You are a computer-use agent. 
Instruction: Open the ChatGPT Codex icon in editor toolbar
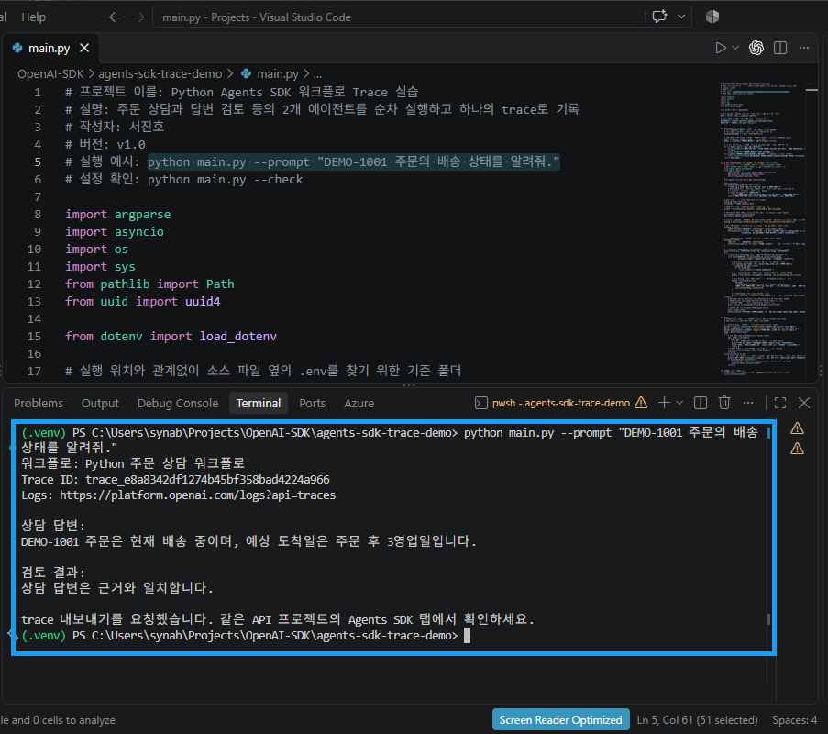click(756, 48)
